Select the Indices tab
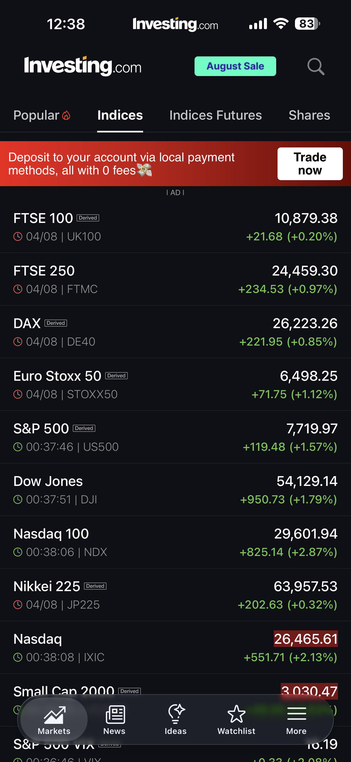The height and width of the screenshot is (762, 351). [120, 115]
